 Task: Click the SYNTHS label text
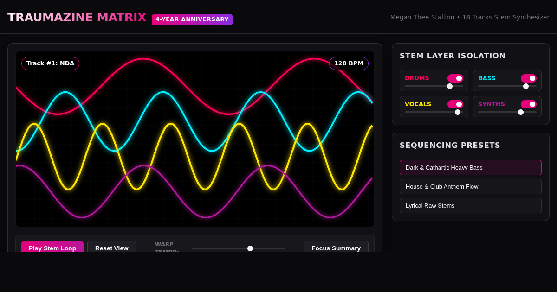(x=491, y=104)
